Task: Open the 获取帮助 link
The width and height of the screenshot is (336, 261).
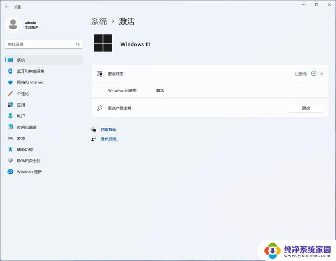Action: (108, 130)
